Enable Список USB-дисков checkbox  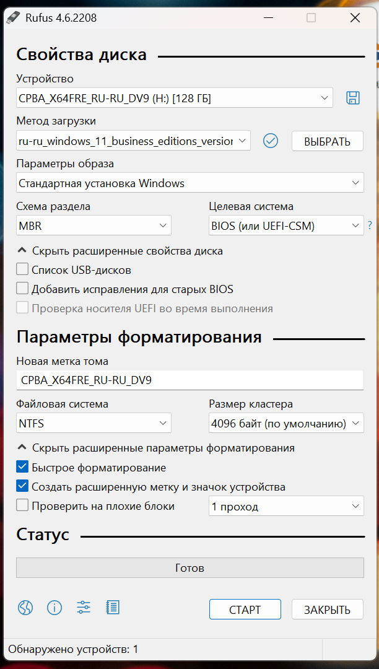[22, 269]
